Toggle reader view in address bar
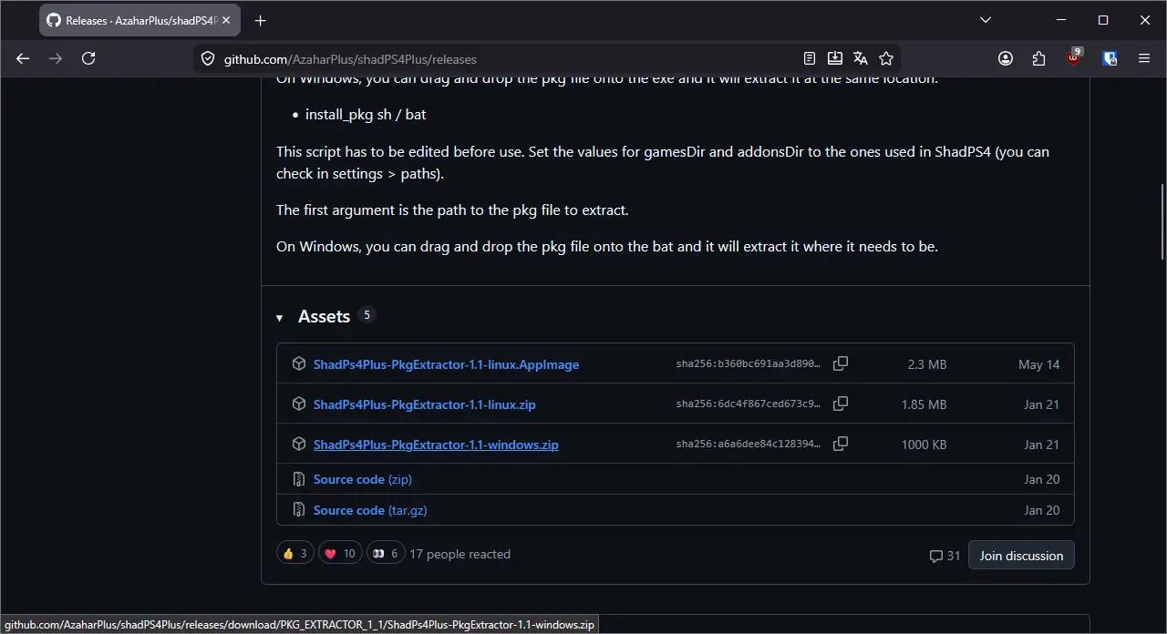 (810, 58)
